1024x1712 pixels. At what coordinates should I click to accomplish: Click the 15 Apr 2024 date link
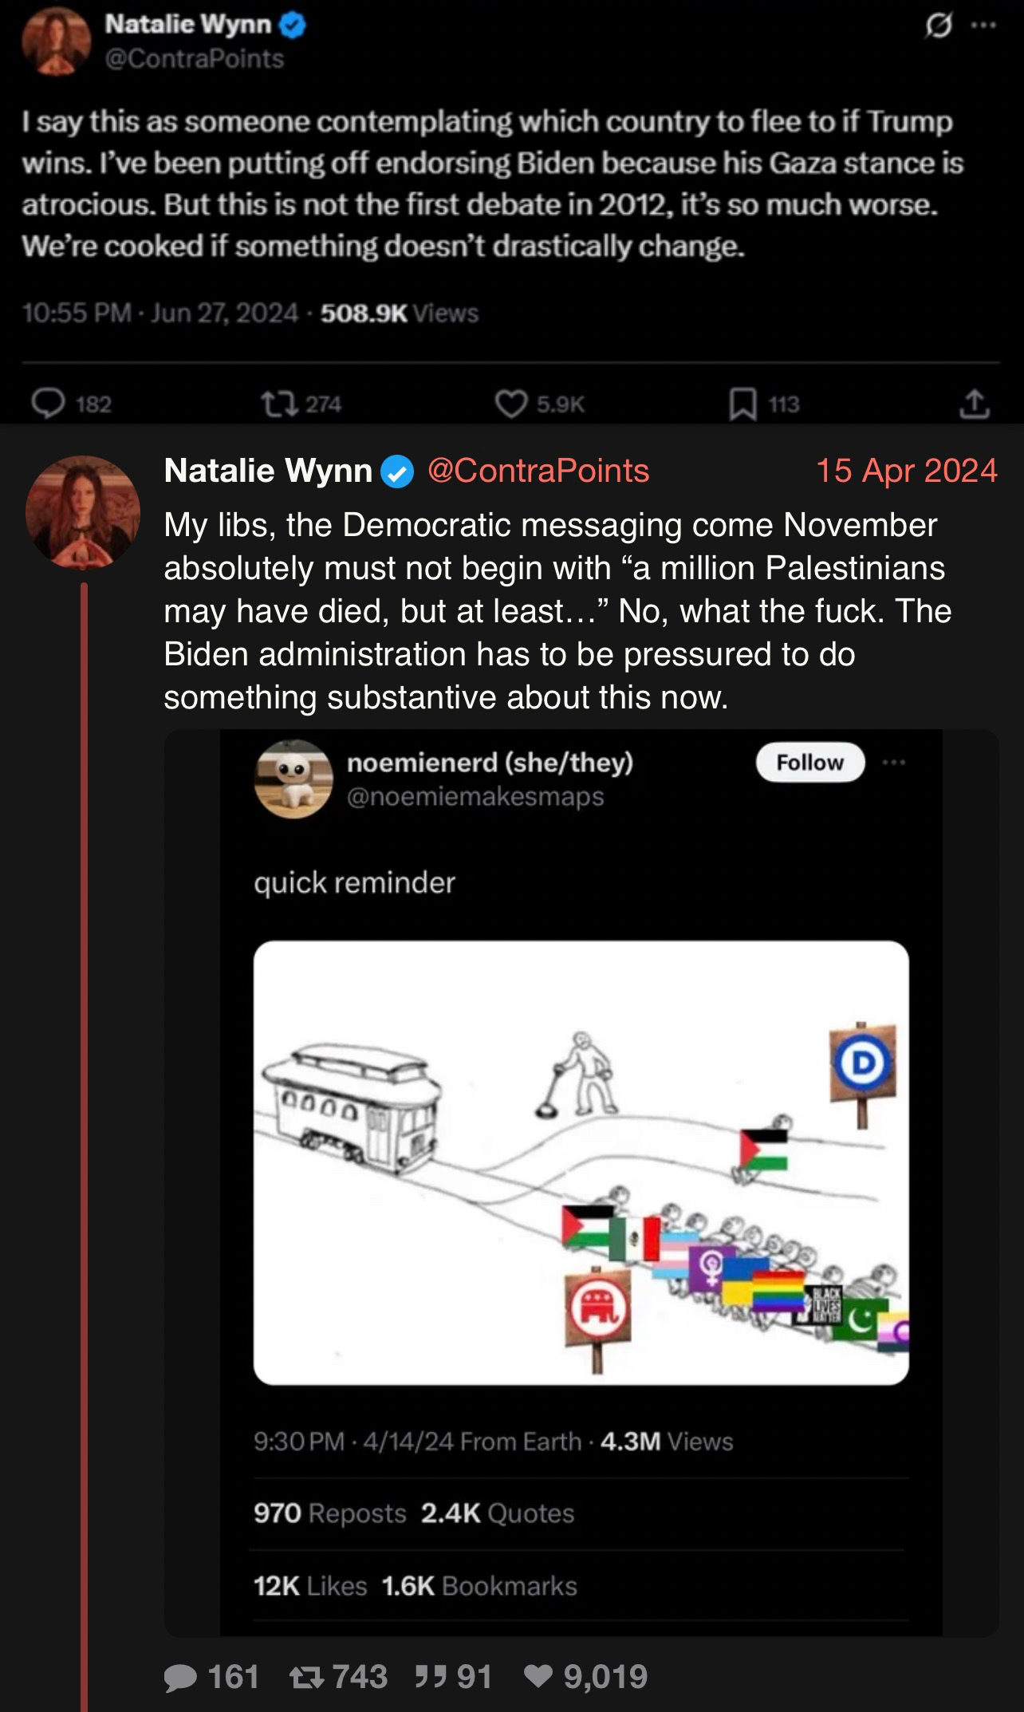tap(906, 471)
